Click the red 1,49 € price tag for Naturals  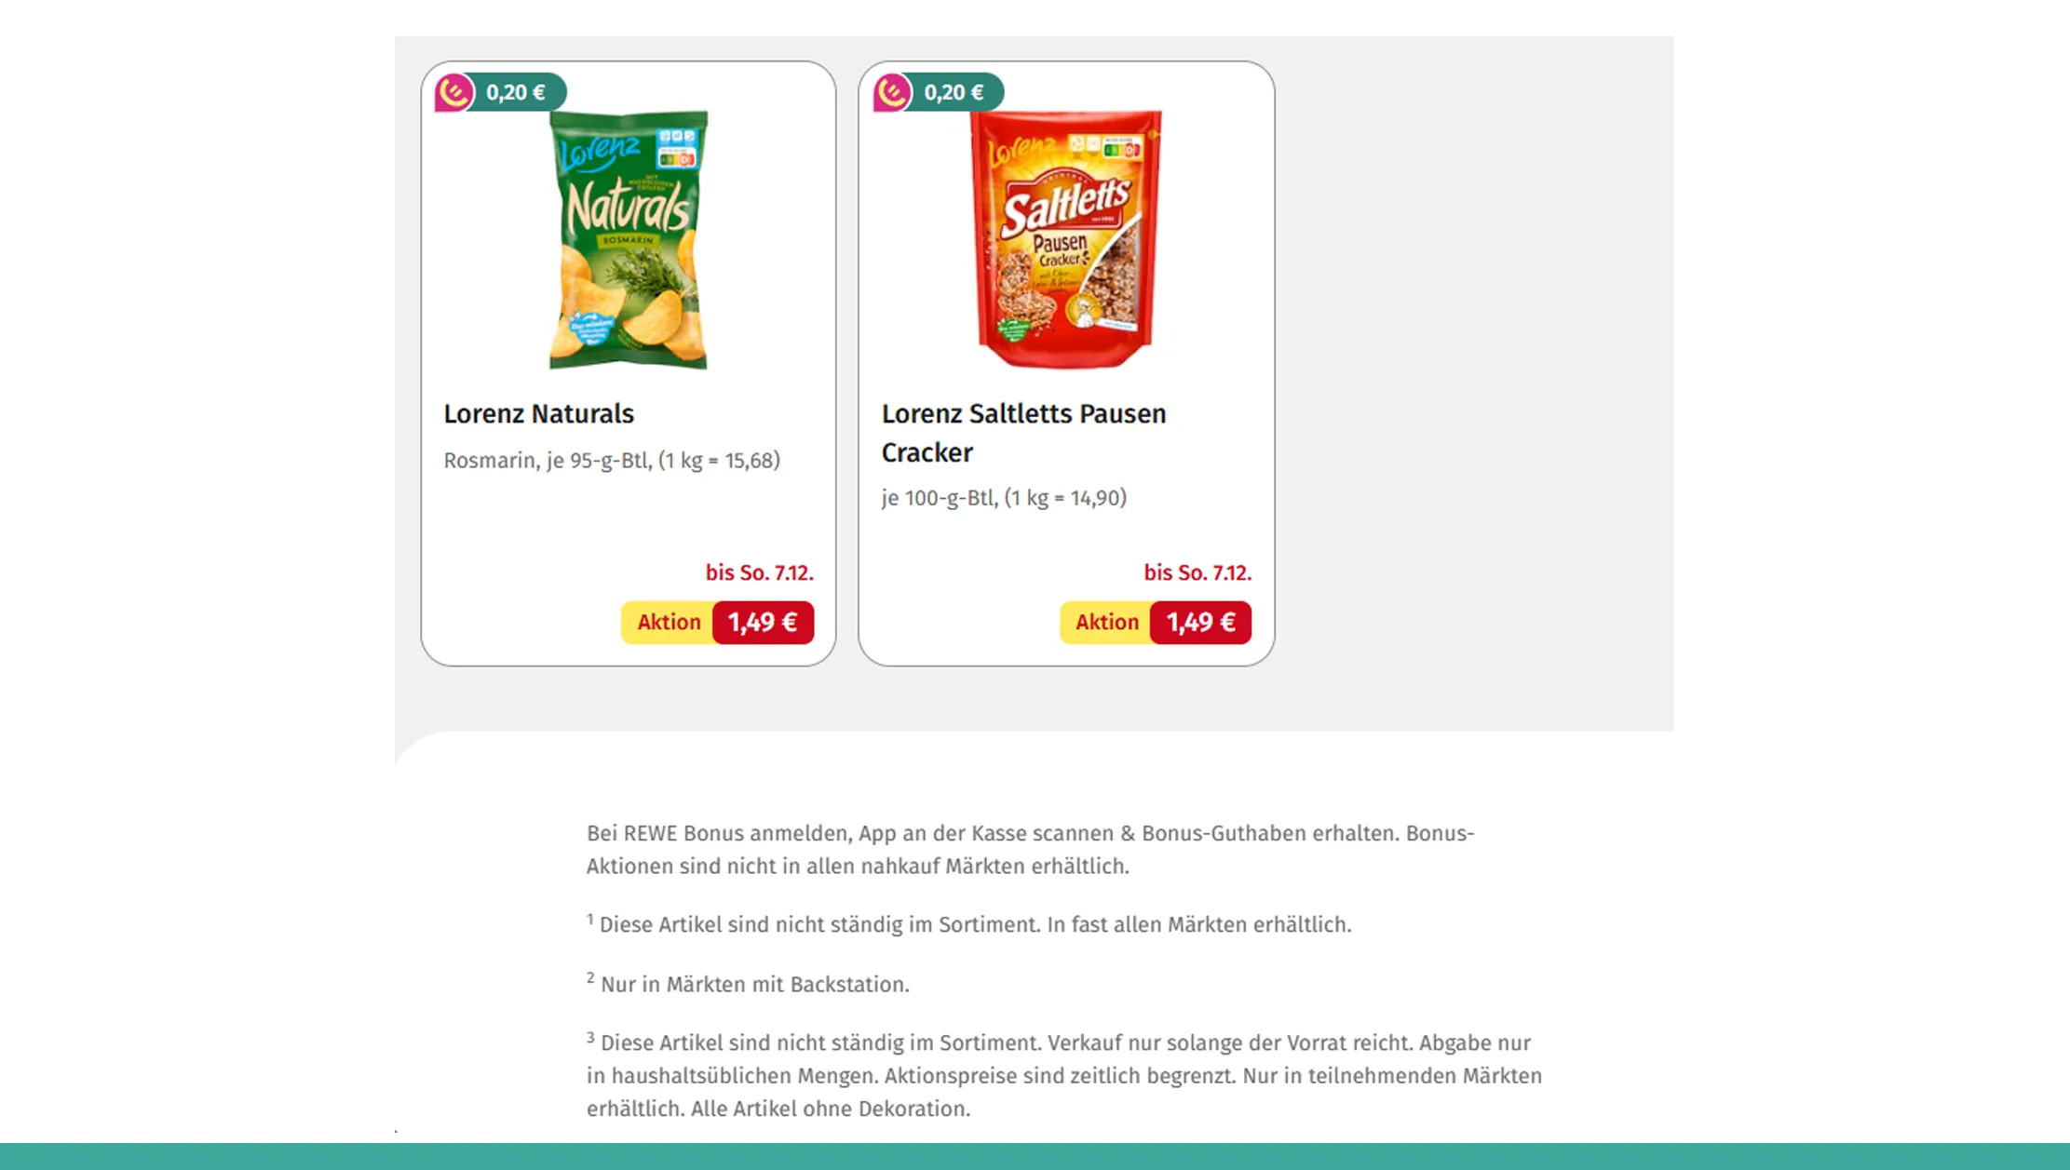762,622
